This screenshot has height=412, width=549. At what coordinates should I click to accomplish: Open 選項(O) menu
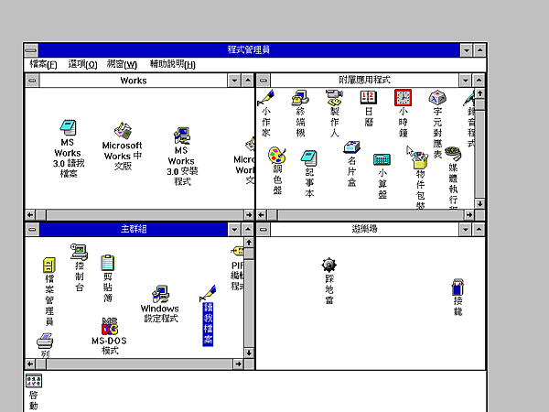point(82,64)
